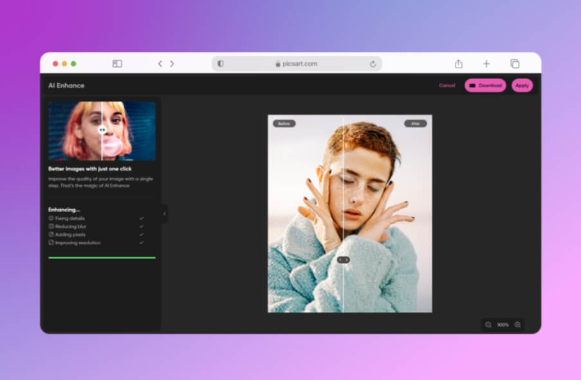Click the Safari sidebar toggle icon

coord(117,64)
